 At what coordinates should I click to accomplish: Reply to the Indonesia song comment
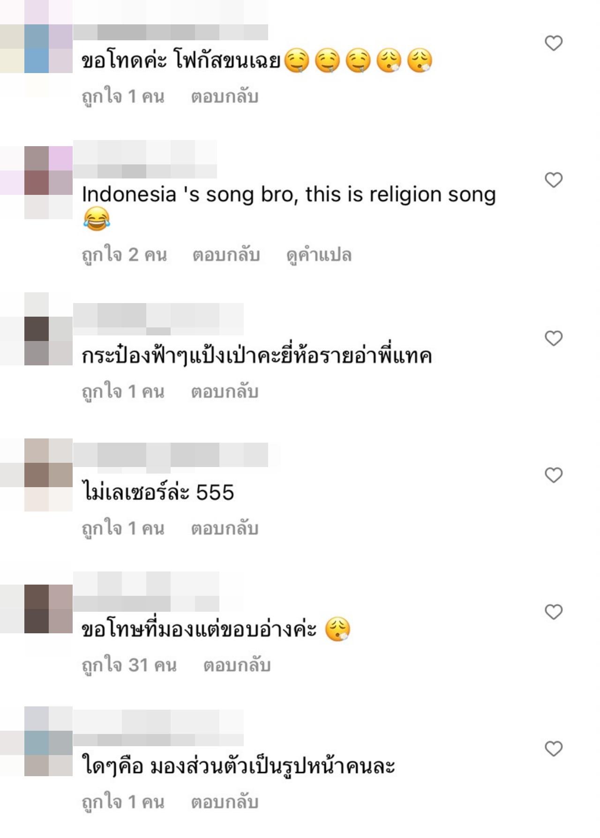[226, 255]
